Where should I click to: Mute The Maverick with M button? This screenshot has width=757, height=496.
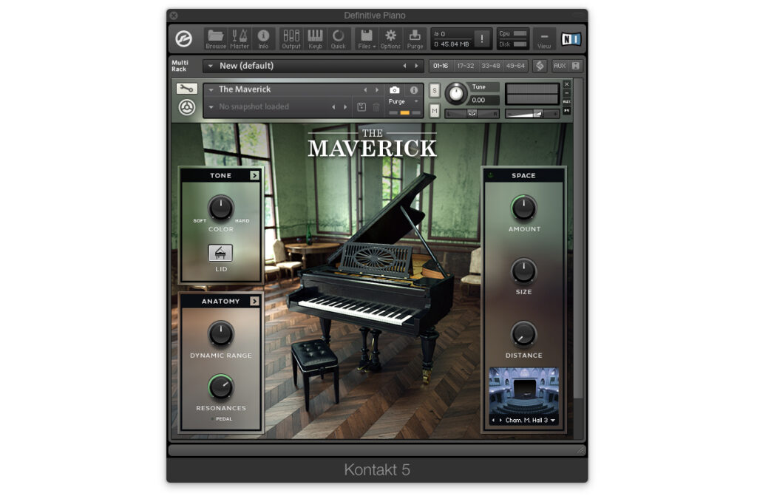click(434, 111)
